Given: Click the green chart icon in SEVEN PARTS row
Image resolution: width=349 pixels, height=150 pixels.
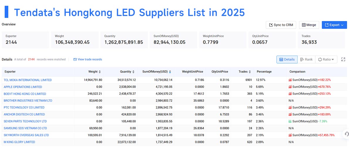Looking at the screenshot, I should pyautogui.click(x=290, y=121).
